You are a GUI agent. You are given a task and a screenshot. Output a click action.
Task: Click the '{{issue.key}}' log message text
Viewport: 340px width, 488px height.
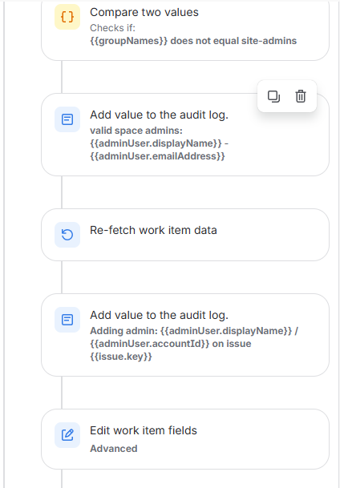coord(121,356)
